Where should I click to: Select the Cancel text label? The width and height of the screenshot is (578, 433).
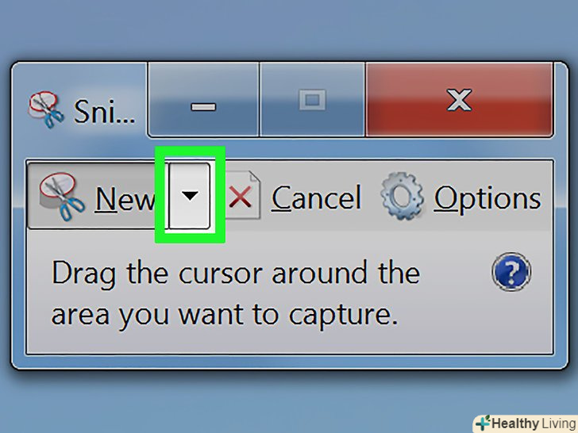[316, 198]
